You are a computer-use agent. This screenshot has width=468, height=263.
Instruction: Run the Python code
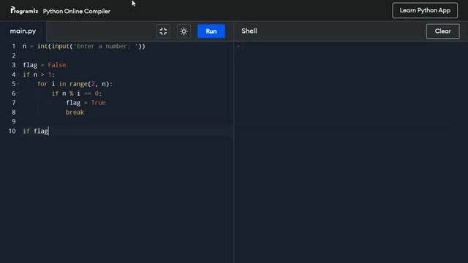tap(211, 31)
